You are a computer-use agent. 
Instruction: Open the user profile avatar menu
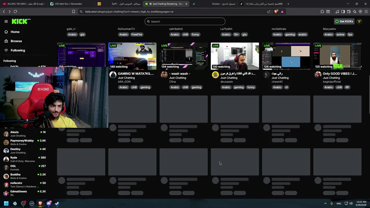[x=359, y=21]
